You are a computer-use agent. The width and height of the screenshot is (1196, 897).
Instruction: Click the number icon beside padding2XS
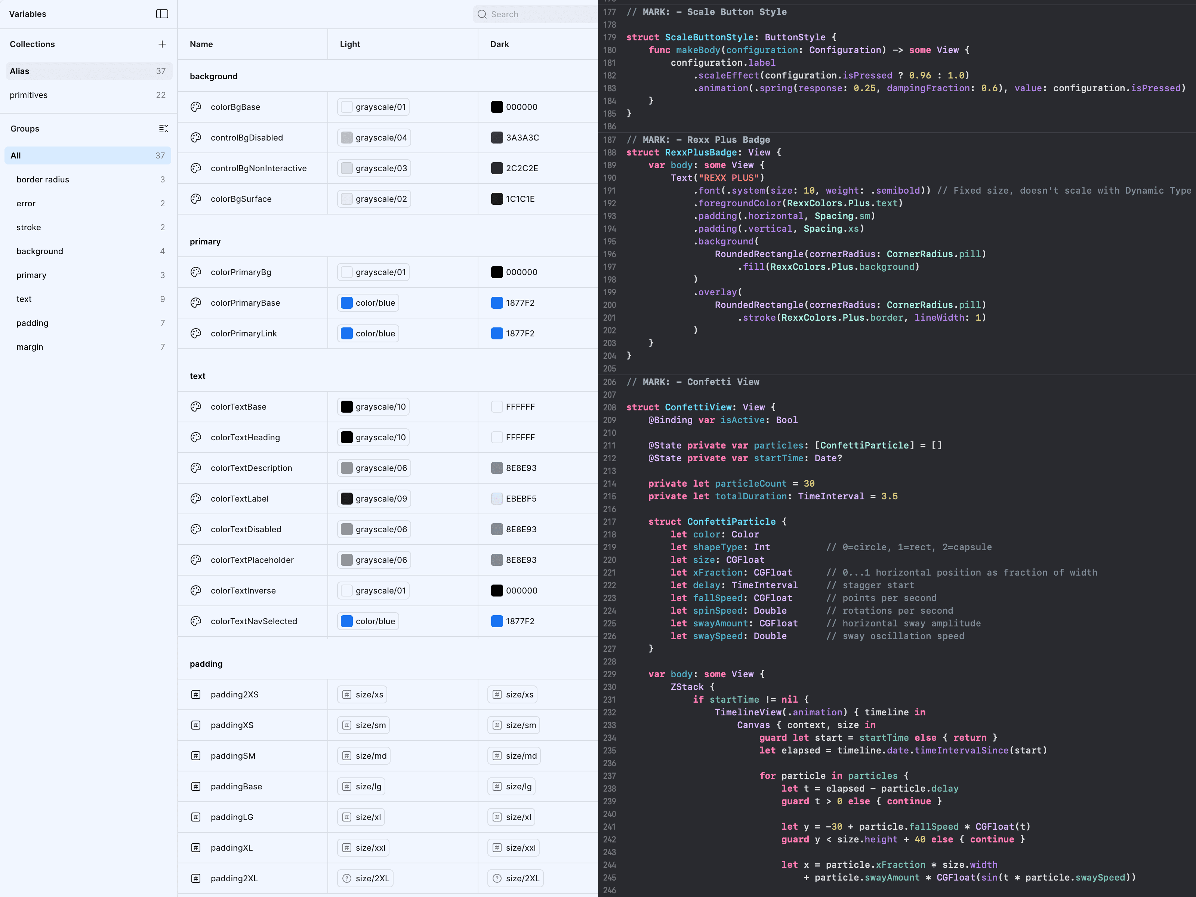(196, 694)
